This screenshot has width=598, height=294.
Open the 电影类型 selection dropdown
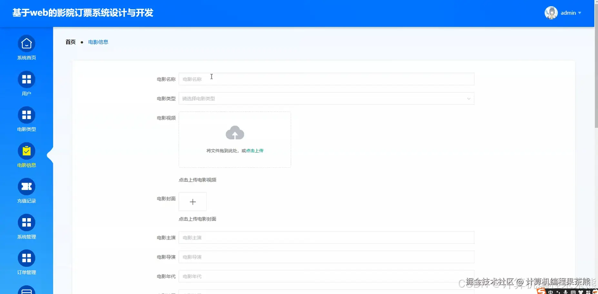[326, 98]
